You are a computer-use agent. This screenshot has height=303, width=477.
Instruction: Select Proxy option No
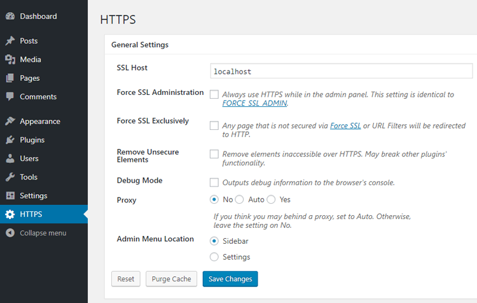pos(214,199)
